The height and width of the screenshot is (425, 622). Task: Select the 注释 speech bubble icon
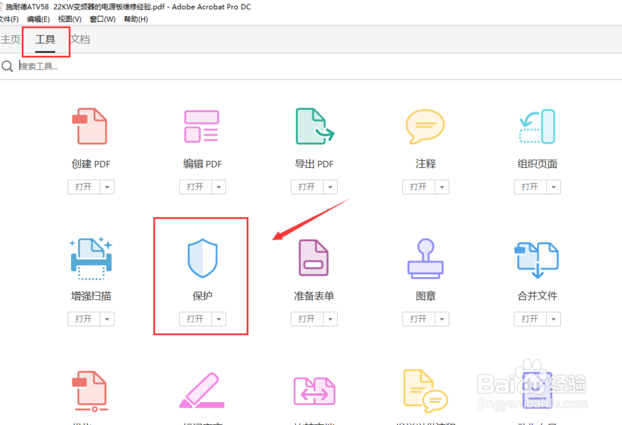[x=425, y=126]
